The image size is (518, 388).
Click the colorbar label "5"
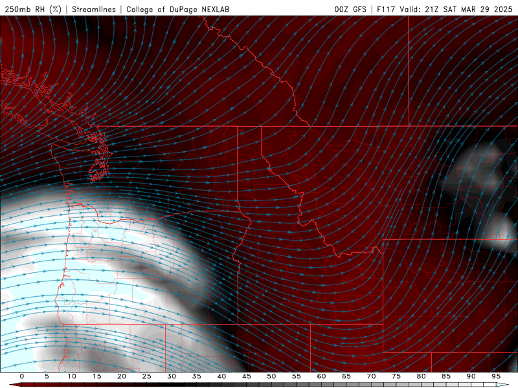47,376
